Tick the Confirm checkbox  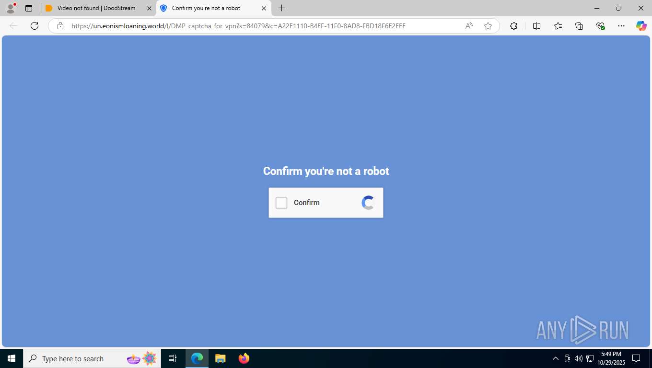[x=281, y=203]
